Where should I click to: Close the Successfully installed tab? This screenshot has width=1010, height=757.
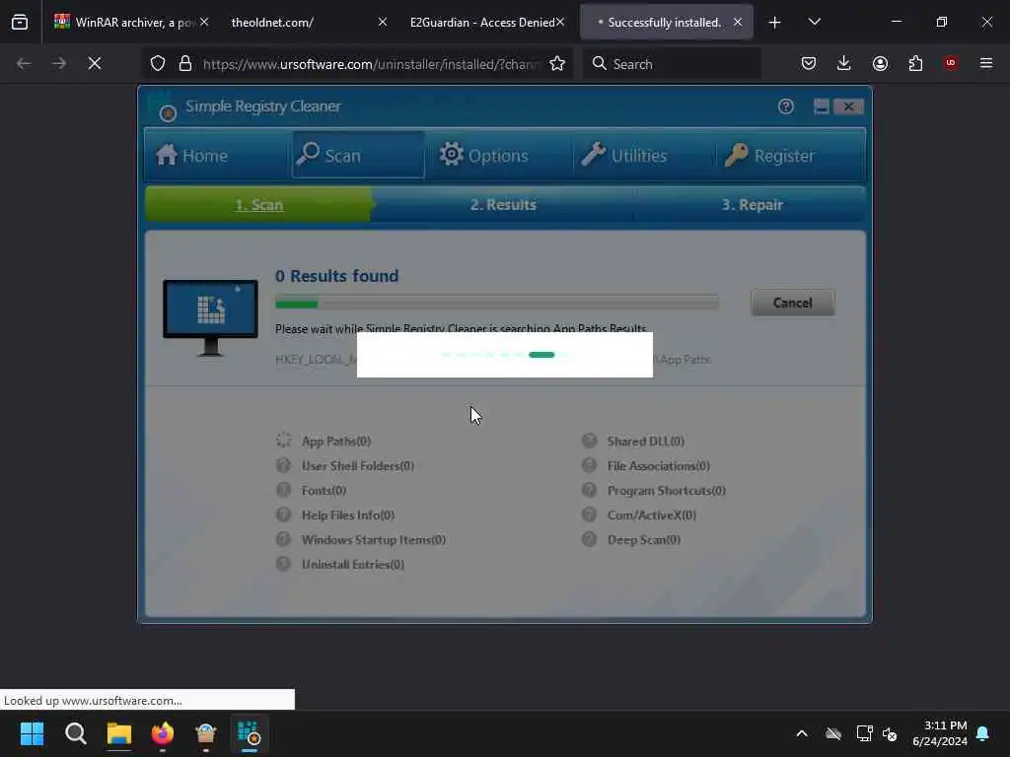[x=738, y=22]
